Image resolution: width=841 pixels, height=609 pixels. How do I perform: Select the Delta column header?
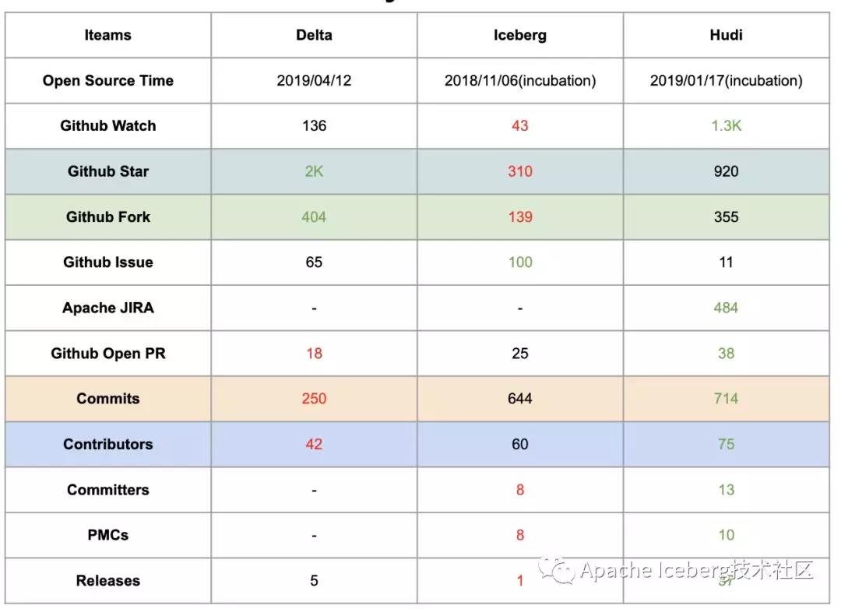[x=314, y=35]
